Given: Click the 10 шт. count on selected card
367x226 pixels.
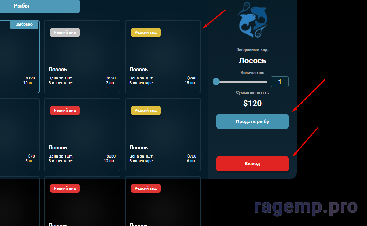Looking at the screenshot, I should [x=29, y=83].
